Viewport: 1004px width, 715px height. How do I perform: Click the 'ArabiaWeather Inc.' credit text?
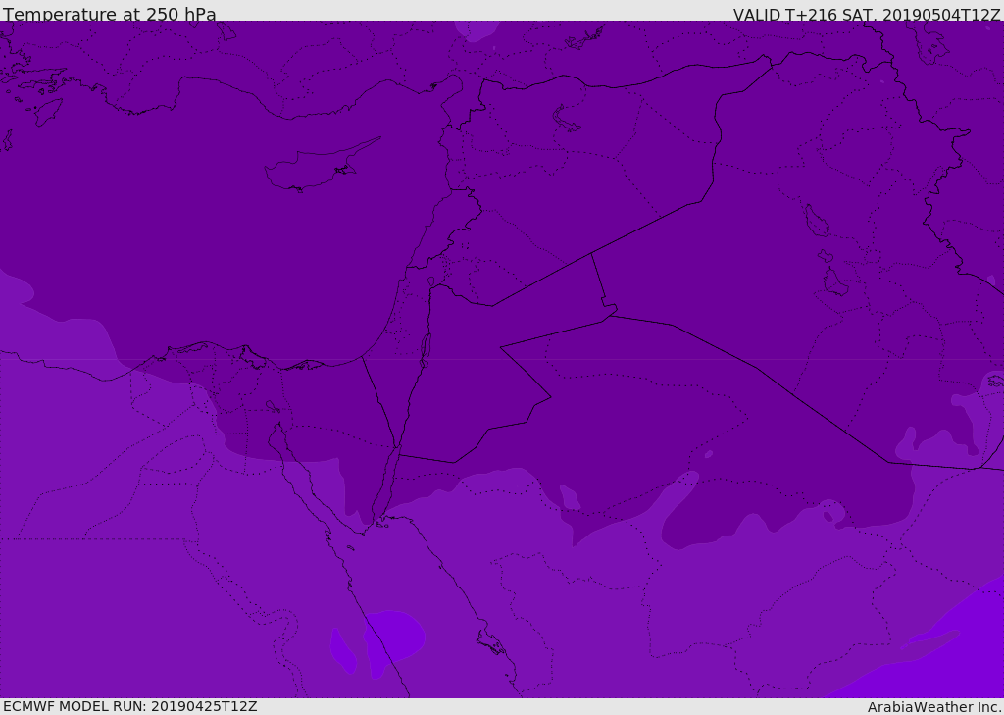(x=934, y=707)
